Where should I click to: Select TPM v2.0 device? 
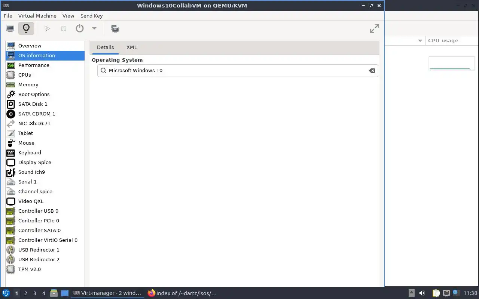pyautogui.click(x=45, y=269)
